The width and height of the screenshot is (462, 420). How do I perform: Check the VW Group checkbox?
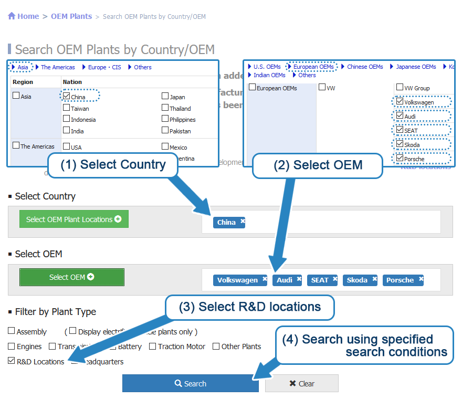400,87
